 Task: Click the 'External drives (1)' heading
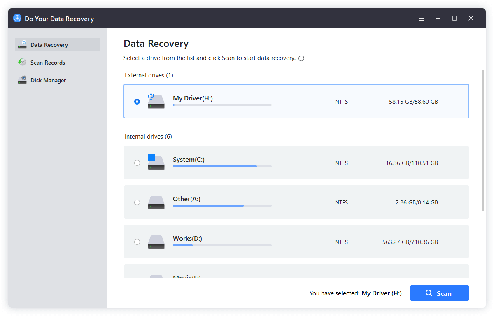coord(149,75)
